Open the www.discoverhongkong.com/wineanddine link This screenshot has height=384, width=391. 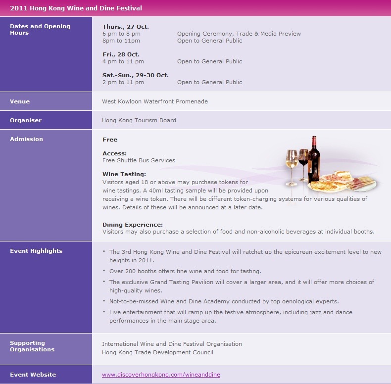161,375
